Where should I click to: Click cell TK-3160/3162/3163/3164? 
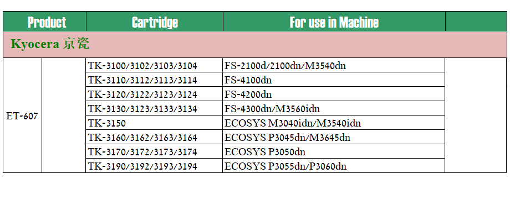click(154, 137)
